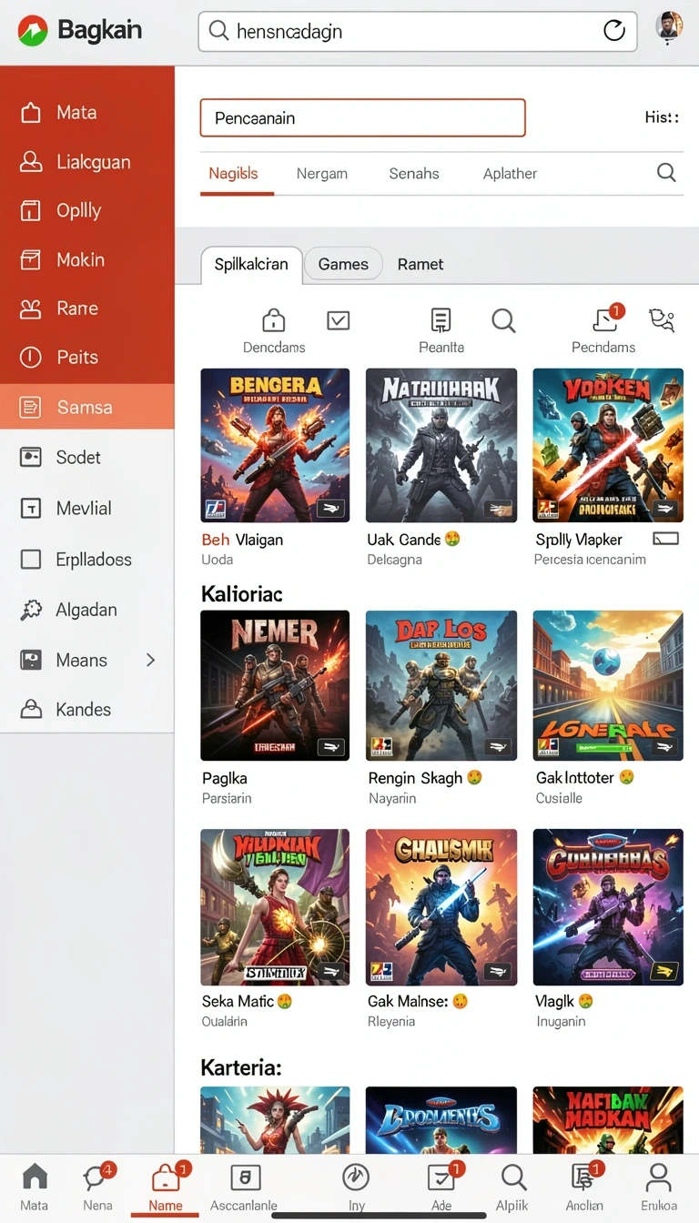
Task: Click the Mevlial sidebar icon
Action: coord(31,509)
